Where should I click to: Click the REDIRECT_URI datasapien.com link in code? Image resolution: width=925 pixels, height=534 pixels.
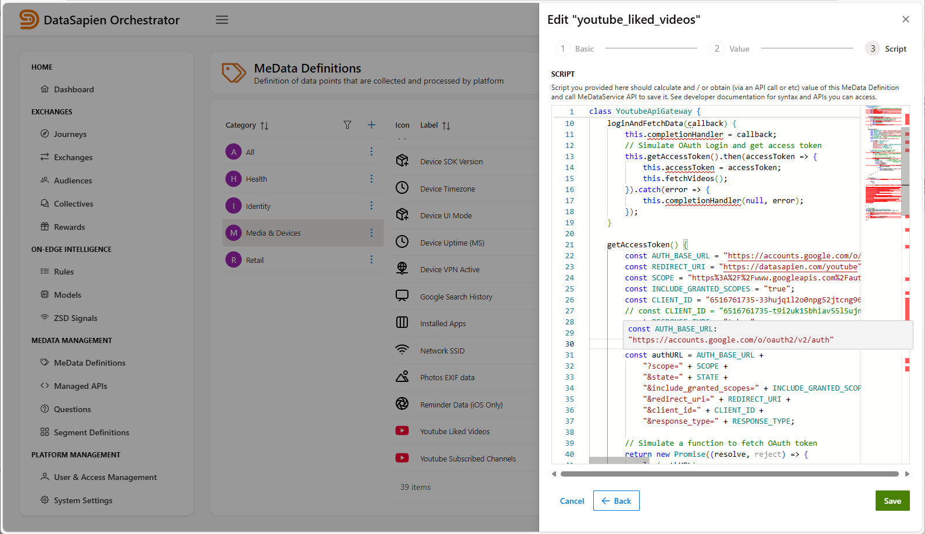[x=790, y=266]
